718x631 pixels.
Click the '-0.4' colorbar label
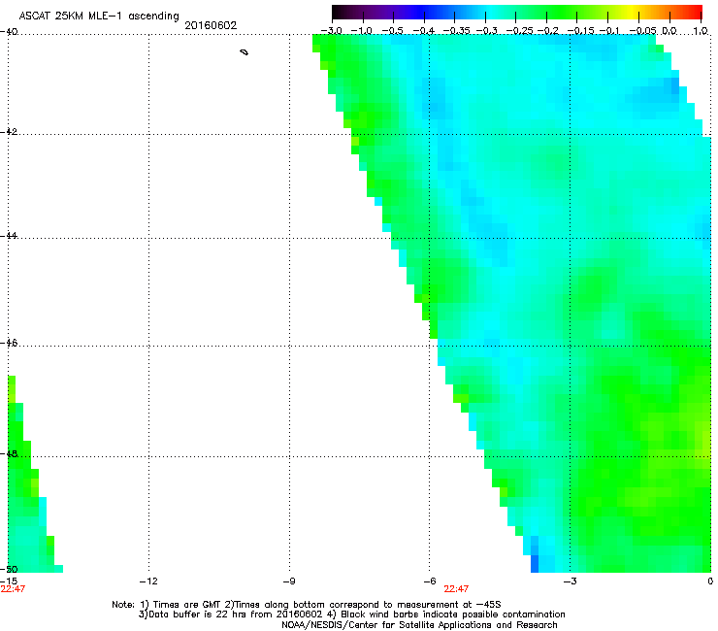coord(424,31)
